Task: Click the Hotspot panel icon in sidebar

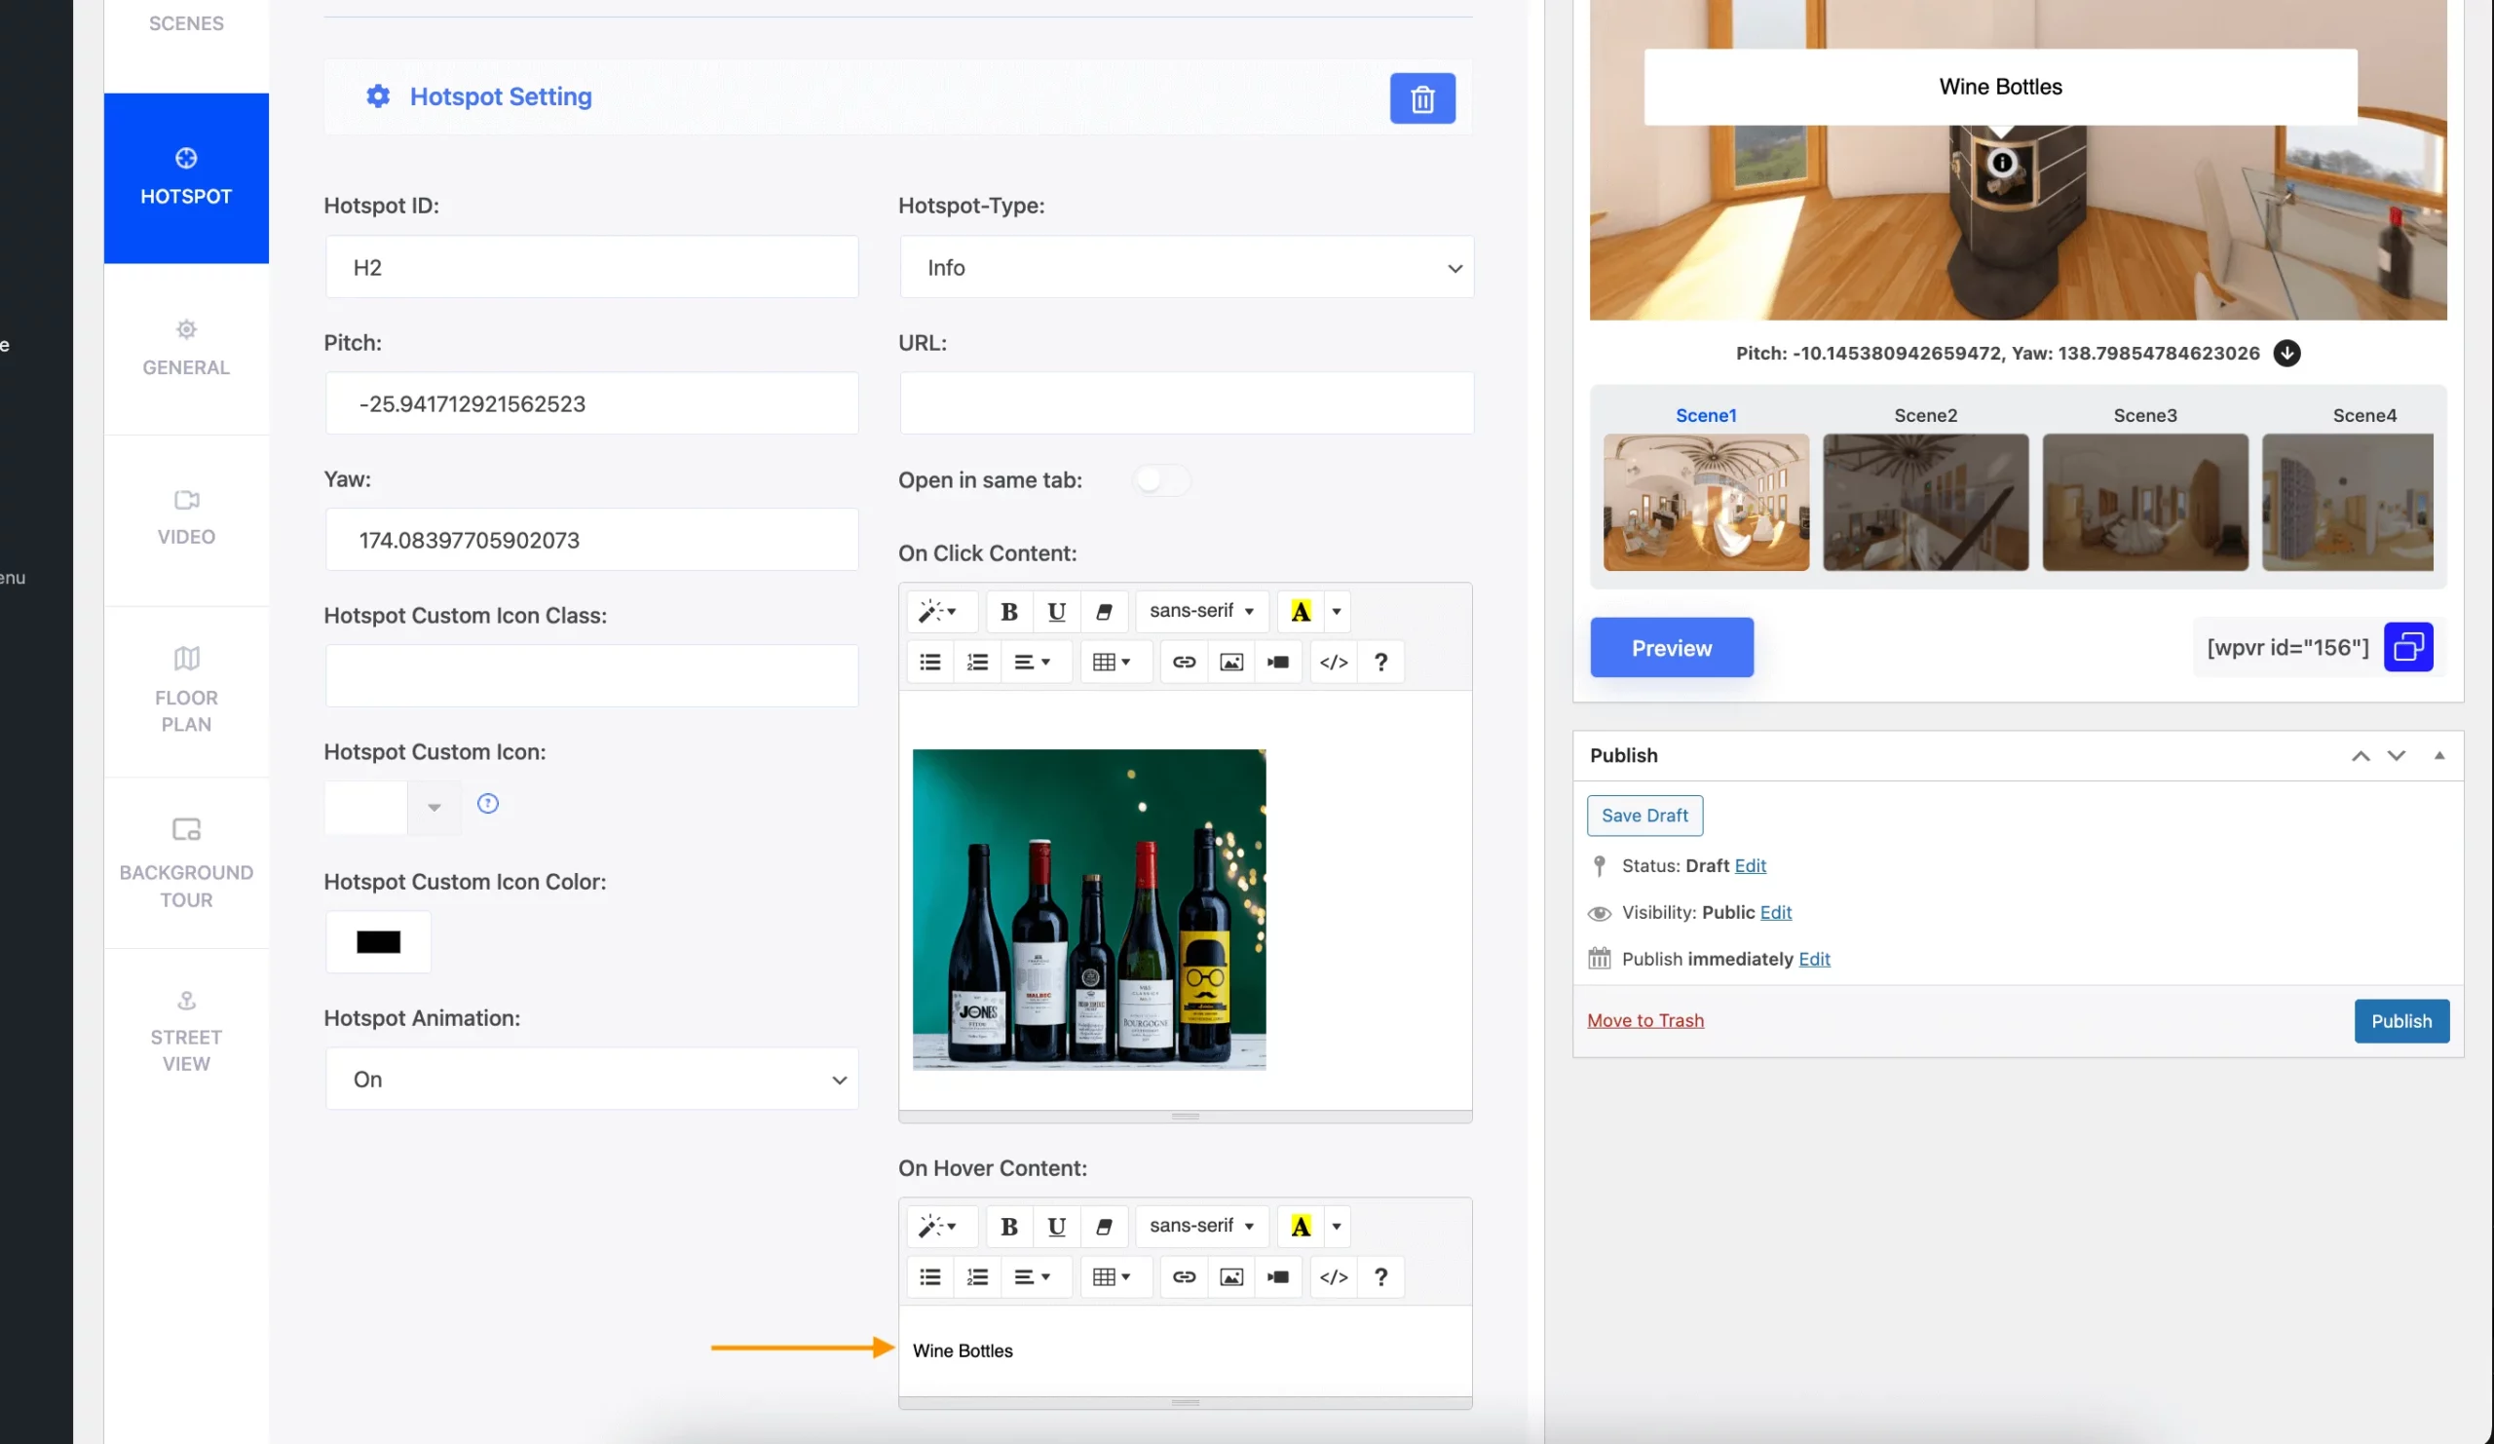Action: tap(186, 175)
